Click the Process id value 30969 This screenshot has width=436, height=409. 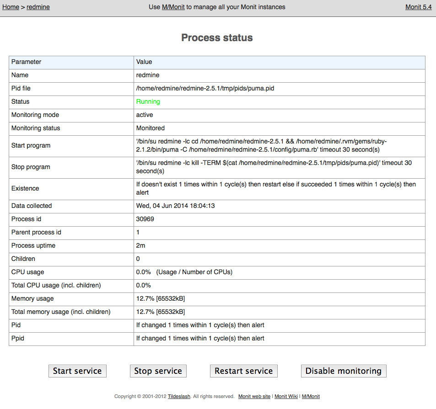click(x=145, y=219)
